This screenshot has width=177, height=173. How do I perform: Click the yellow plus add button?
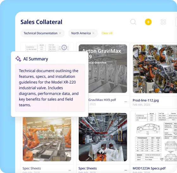click(x=148, y=22)
